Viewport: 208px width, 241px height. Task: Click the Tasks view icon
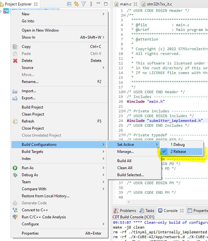142,211
